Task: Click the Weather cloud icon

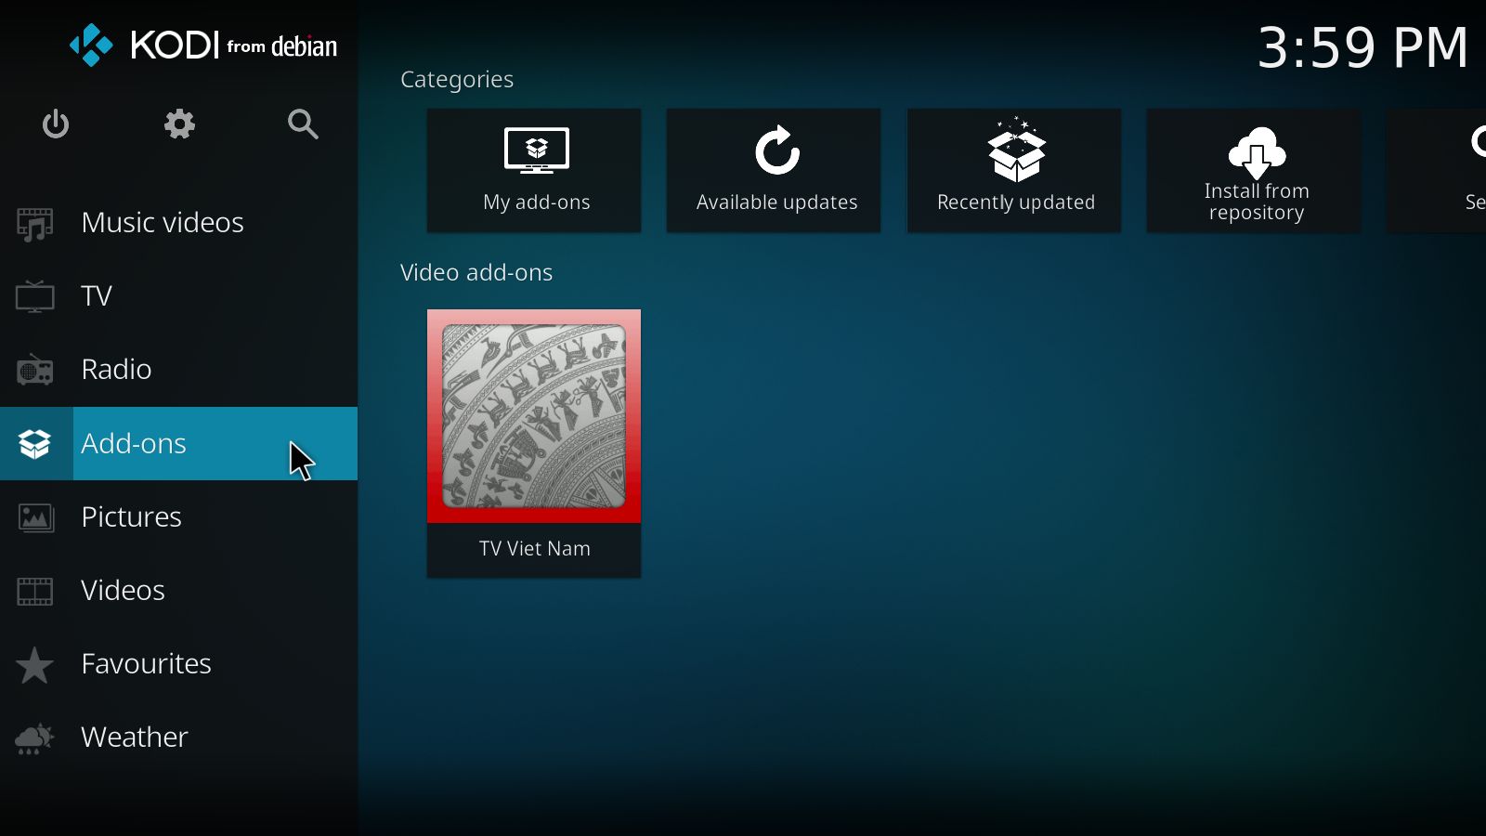Action: [x=35, y=738]
